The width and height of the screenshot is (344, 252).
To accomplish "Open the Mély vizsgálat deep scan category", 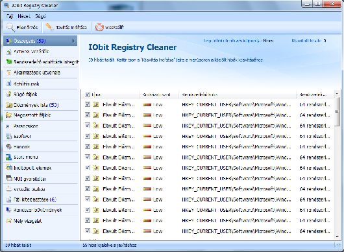I will (40, 221).
